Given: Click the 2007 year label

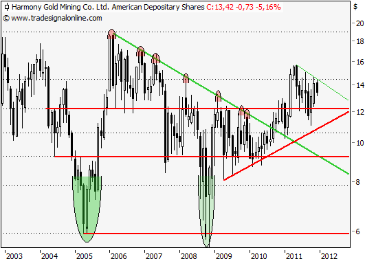Looking at the screenshot, I should coord(154,256).
